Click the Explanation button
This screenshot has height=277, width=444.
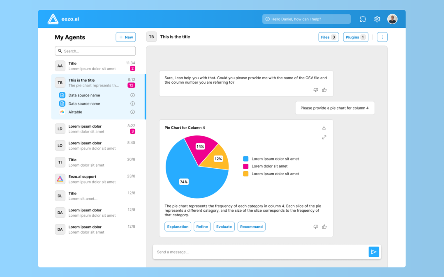tap(178, 227)
